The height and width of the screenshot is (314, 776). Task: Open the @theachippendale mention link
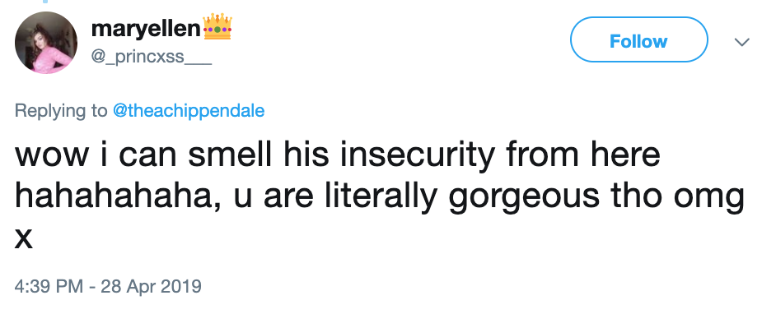(x=189, y=111)
